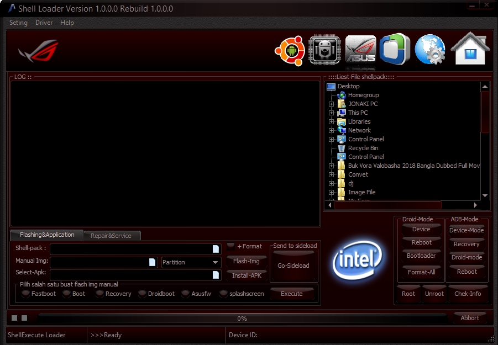Click the Homegroup icon in tree
Image resolution: width=498 pixels, height=345 pixels.
[x=342, y=95]
